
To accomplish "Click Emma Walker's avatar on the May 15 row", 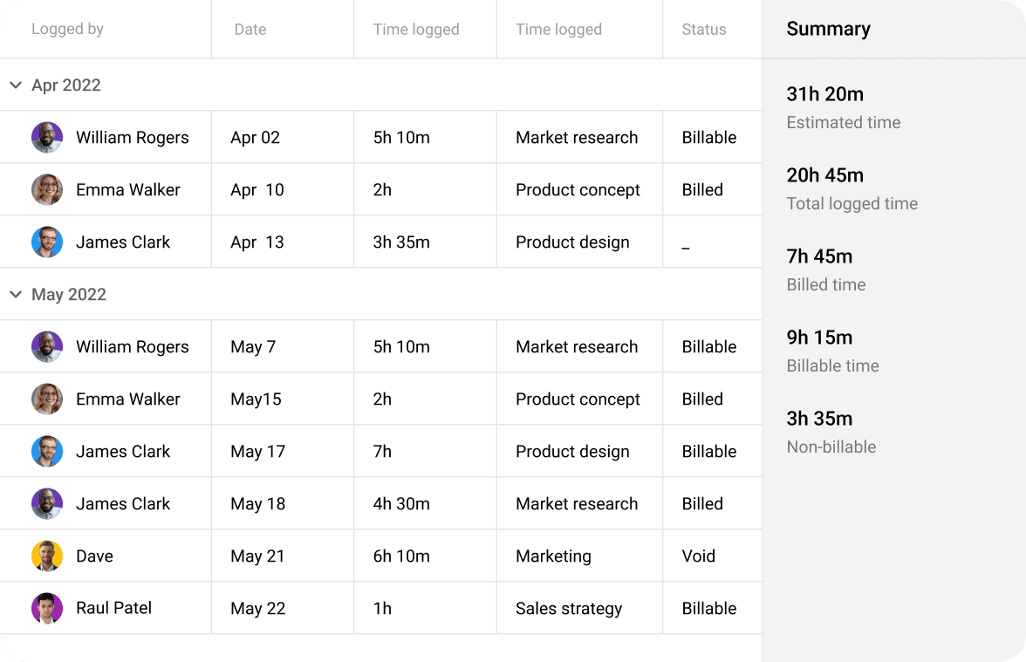I will 47,399.
